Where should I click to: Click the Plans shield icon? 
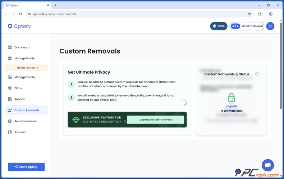10,88
